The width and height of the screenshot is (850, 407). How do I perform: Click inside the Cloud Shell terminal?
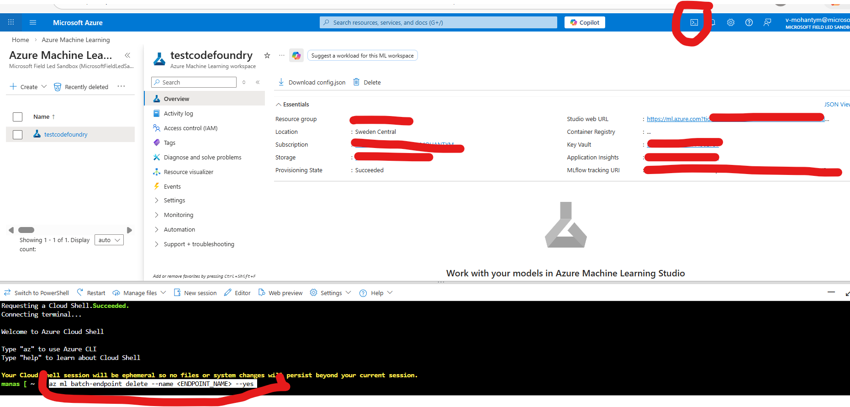425,348
